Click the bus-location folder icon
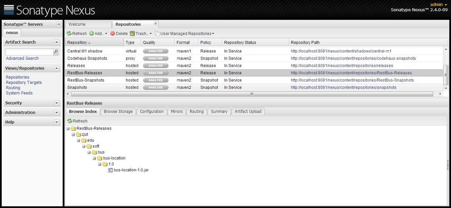Viewport: 451px width, 208px height. point(100,158)
